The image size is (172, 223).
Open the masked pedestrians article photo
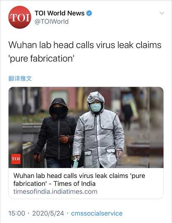pyautogui.click(x=86, y=128)
